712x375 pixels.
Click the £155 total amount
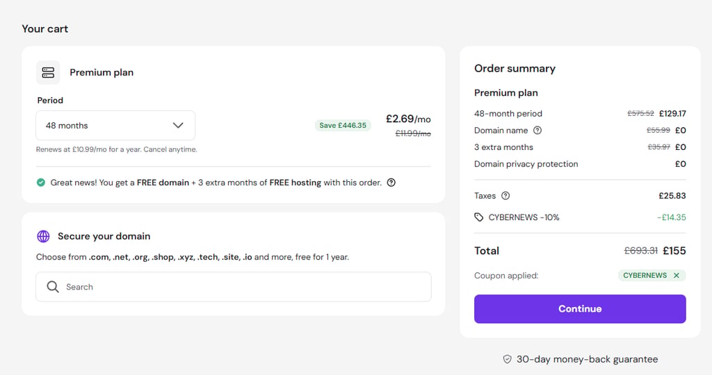tap(674, 251)
